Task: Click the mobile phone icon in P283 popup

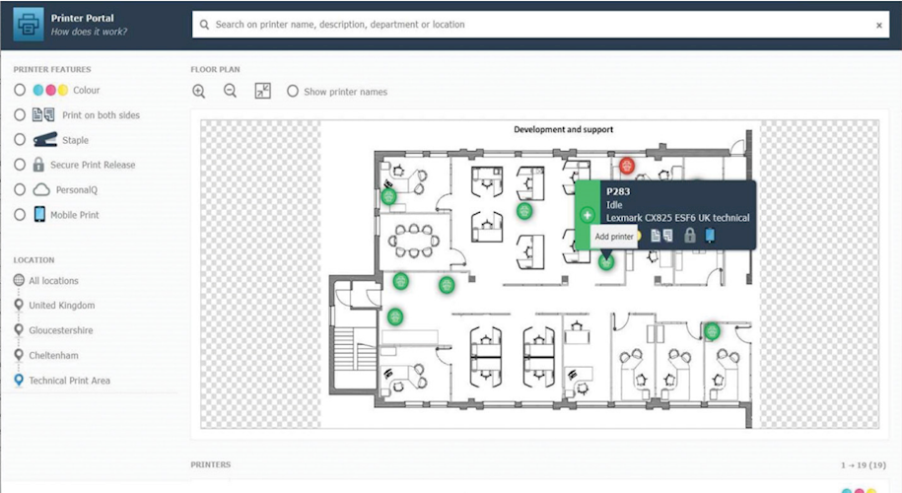Action: pyautogui.click(x=710, y=236)
